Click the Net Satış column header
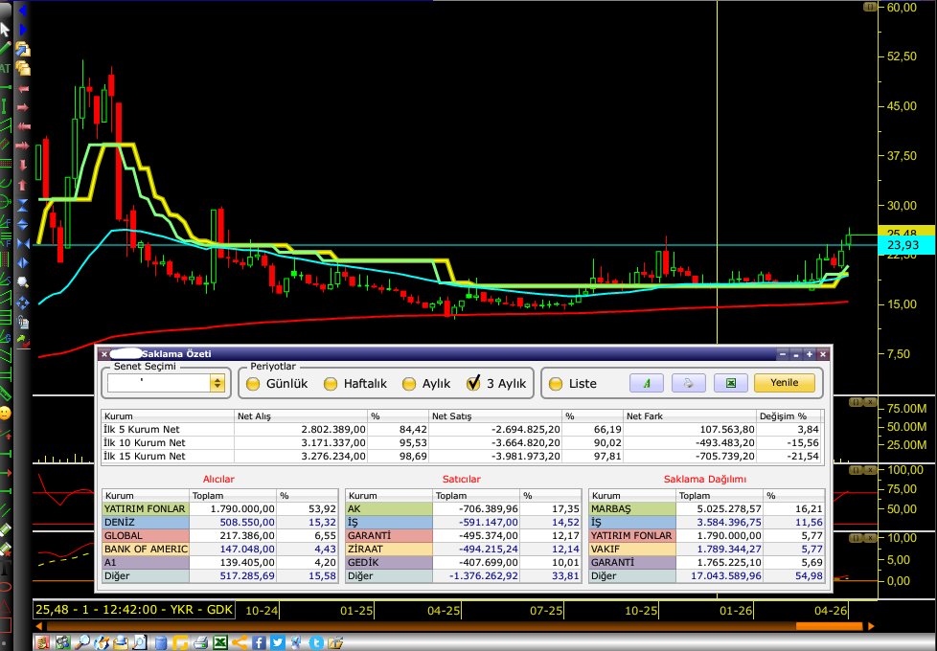Image resolution: width=937 pixels, height=651 pixels. click(496, 416)
